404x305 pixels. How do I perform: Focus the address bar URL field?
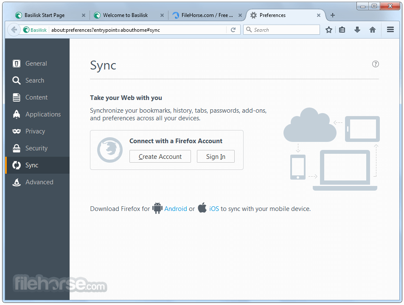click(x=138, y=30)
